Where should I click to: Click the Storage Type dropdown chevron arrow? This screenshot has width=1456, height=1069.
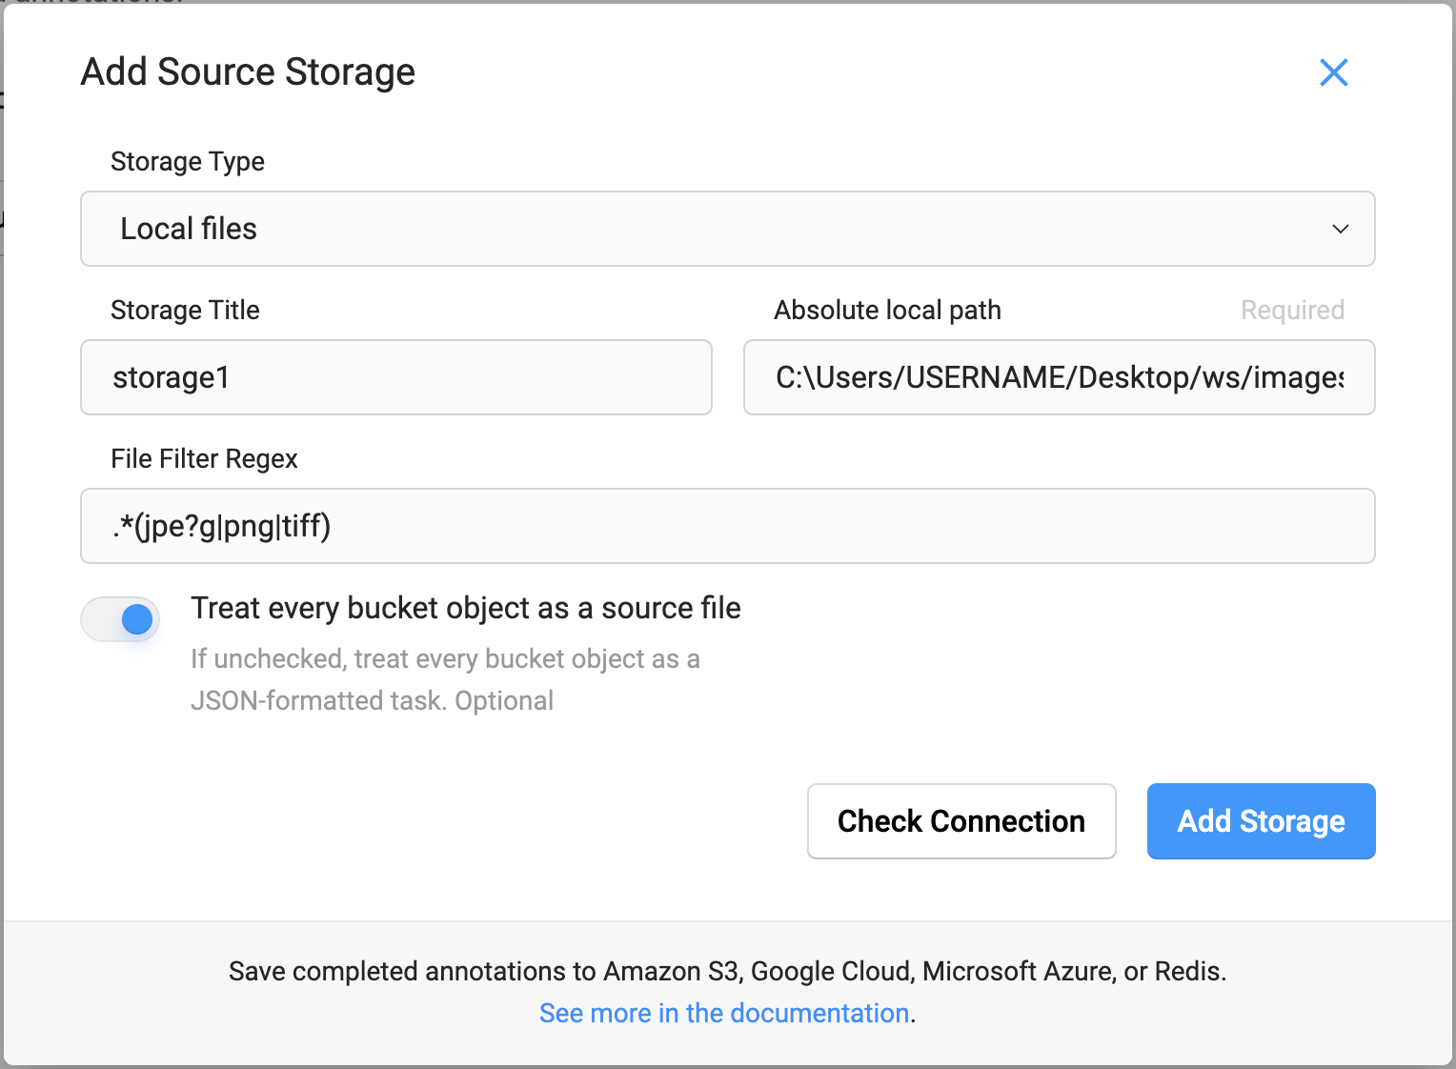pos(1340,229)
